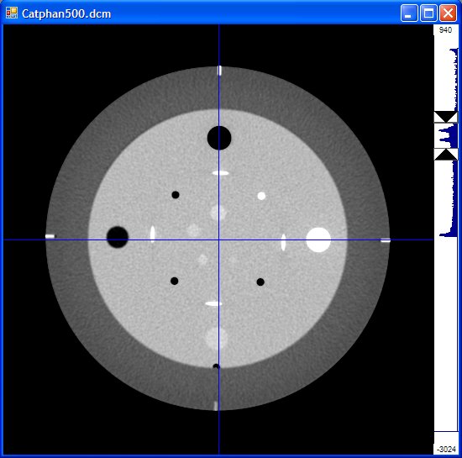
Task: Close the Catphan500.dcm window
Action: (x=448, y=13)
